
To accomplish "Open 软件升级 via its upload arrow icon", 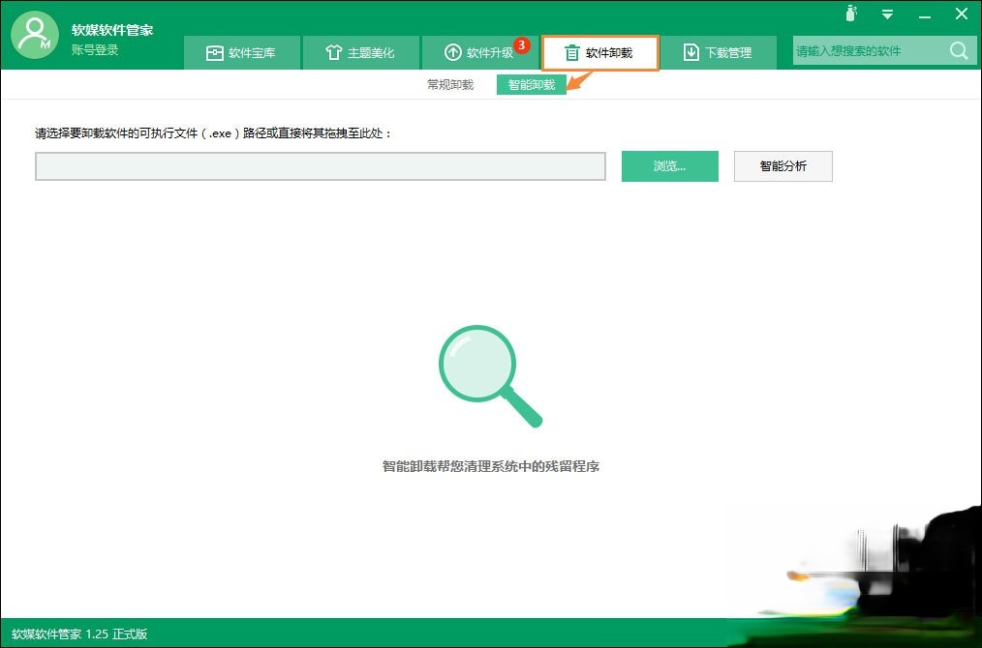I will (454, 52).
